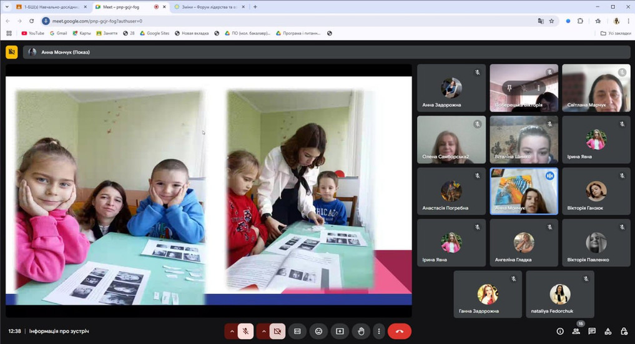Click the shared presentation slide area
The width and height of the screenshot is (635, 344).
pos(209,190)
